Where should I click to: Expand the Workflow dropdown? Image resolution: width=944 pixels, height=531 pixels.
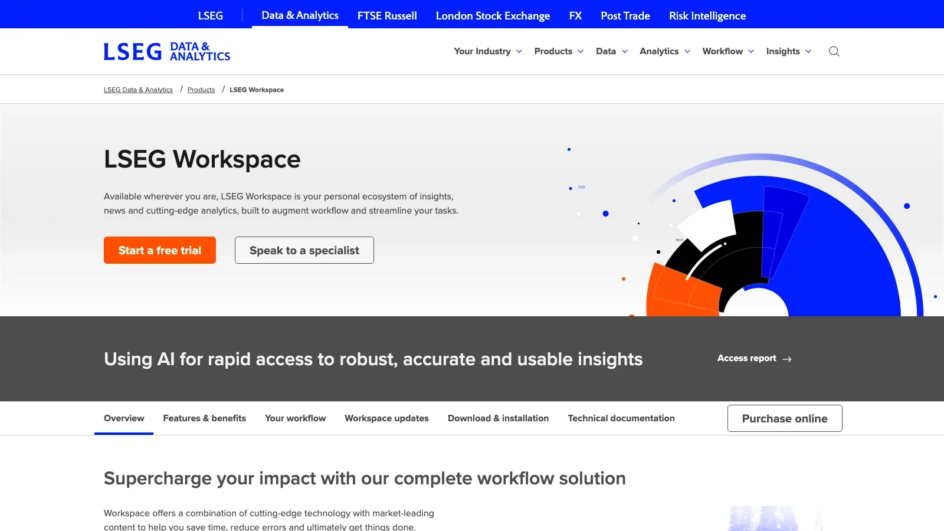click(728, 51)
